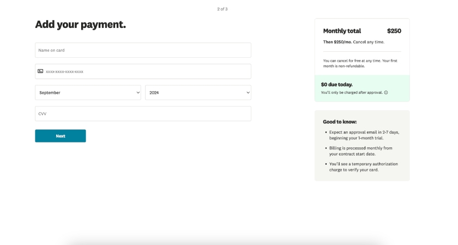Click the card number input field

[x=143, y=71]
